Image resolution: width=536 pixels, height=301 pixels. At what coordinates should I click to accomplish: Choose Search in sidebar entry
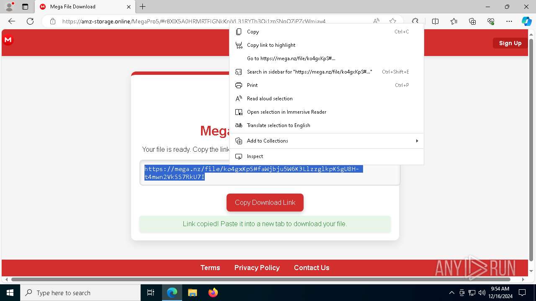tap(327, 72)
